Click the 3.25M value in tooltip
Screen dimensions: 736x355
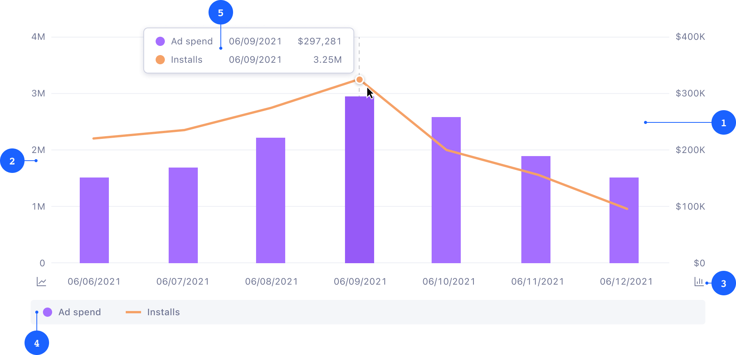(x=328, y=60)
